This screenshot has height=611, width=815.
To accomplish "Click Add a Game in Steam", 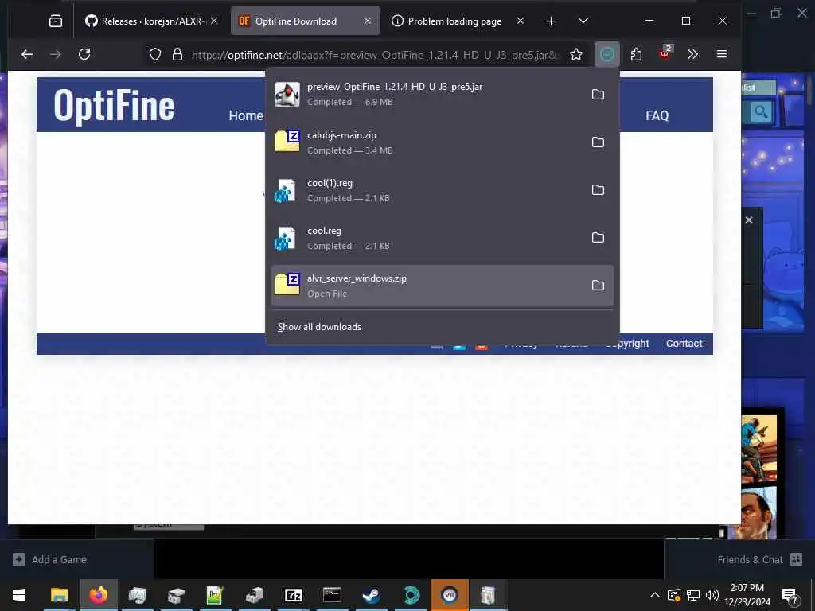I will click(x=50, y=559).
